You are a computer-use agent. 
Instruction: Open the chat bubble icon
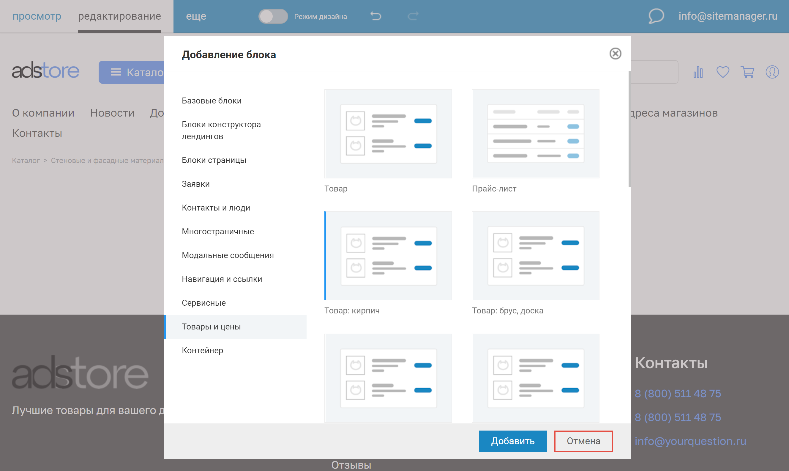[x=656, y=16]
